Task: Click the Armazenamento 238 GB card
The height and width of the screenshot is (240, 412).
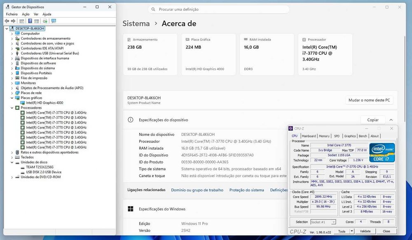Action: (150, 54)
